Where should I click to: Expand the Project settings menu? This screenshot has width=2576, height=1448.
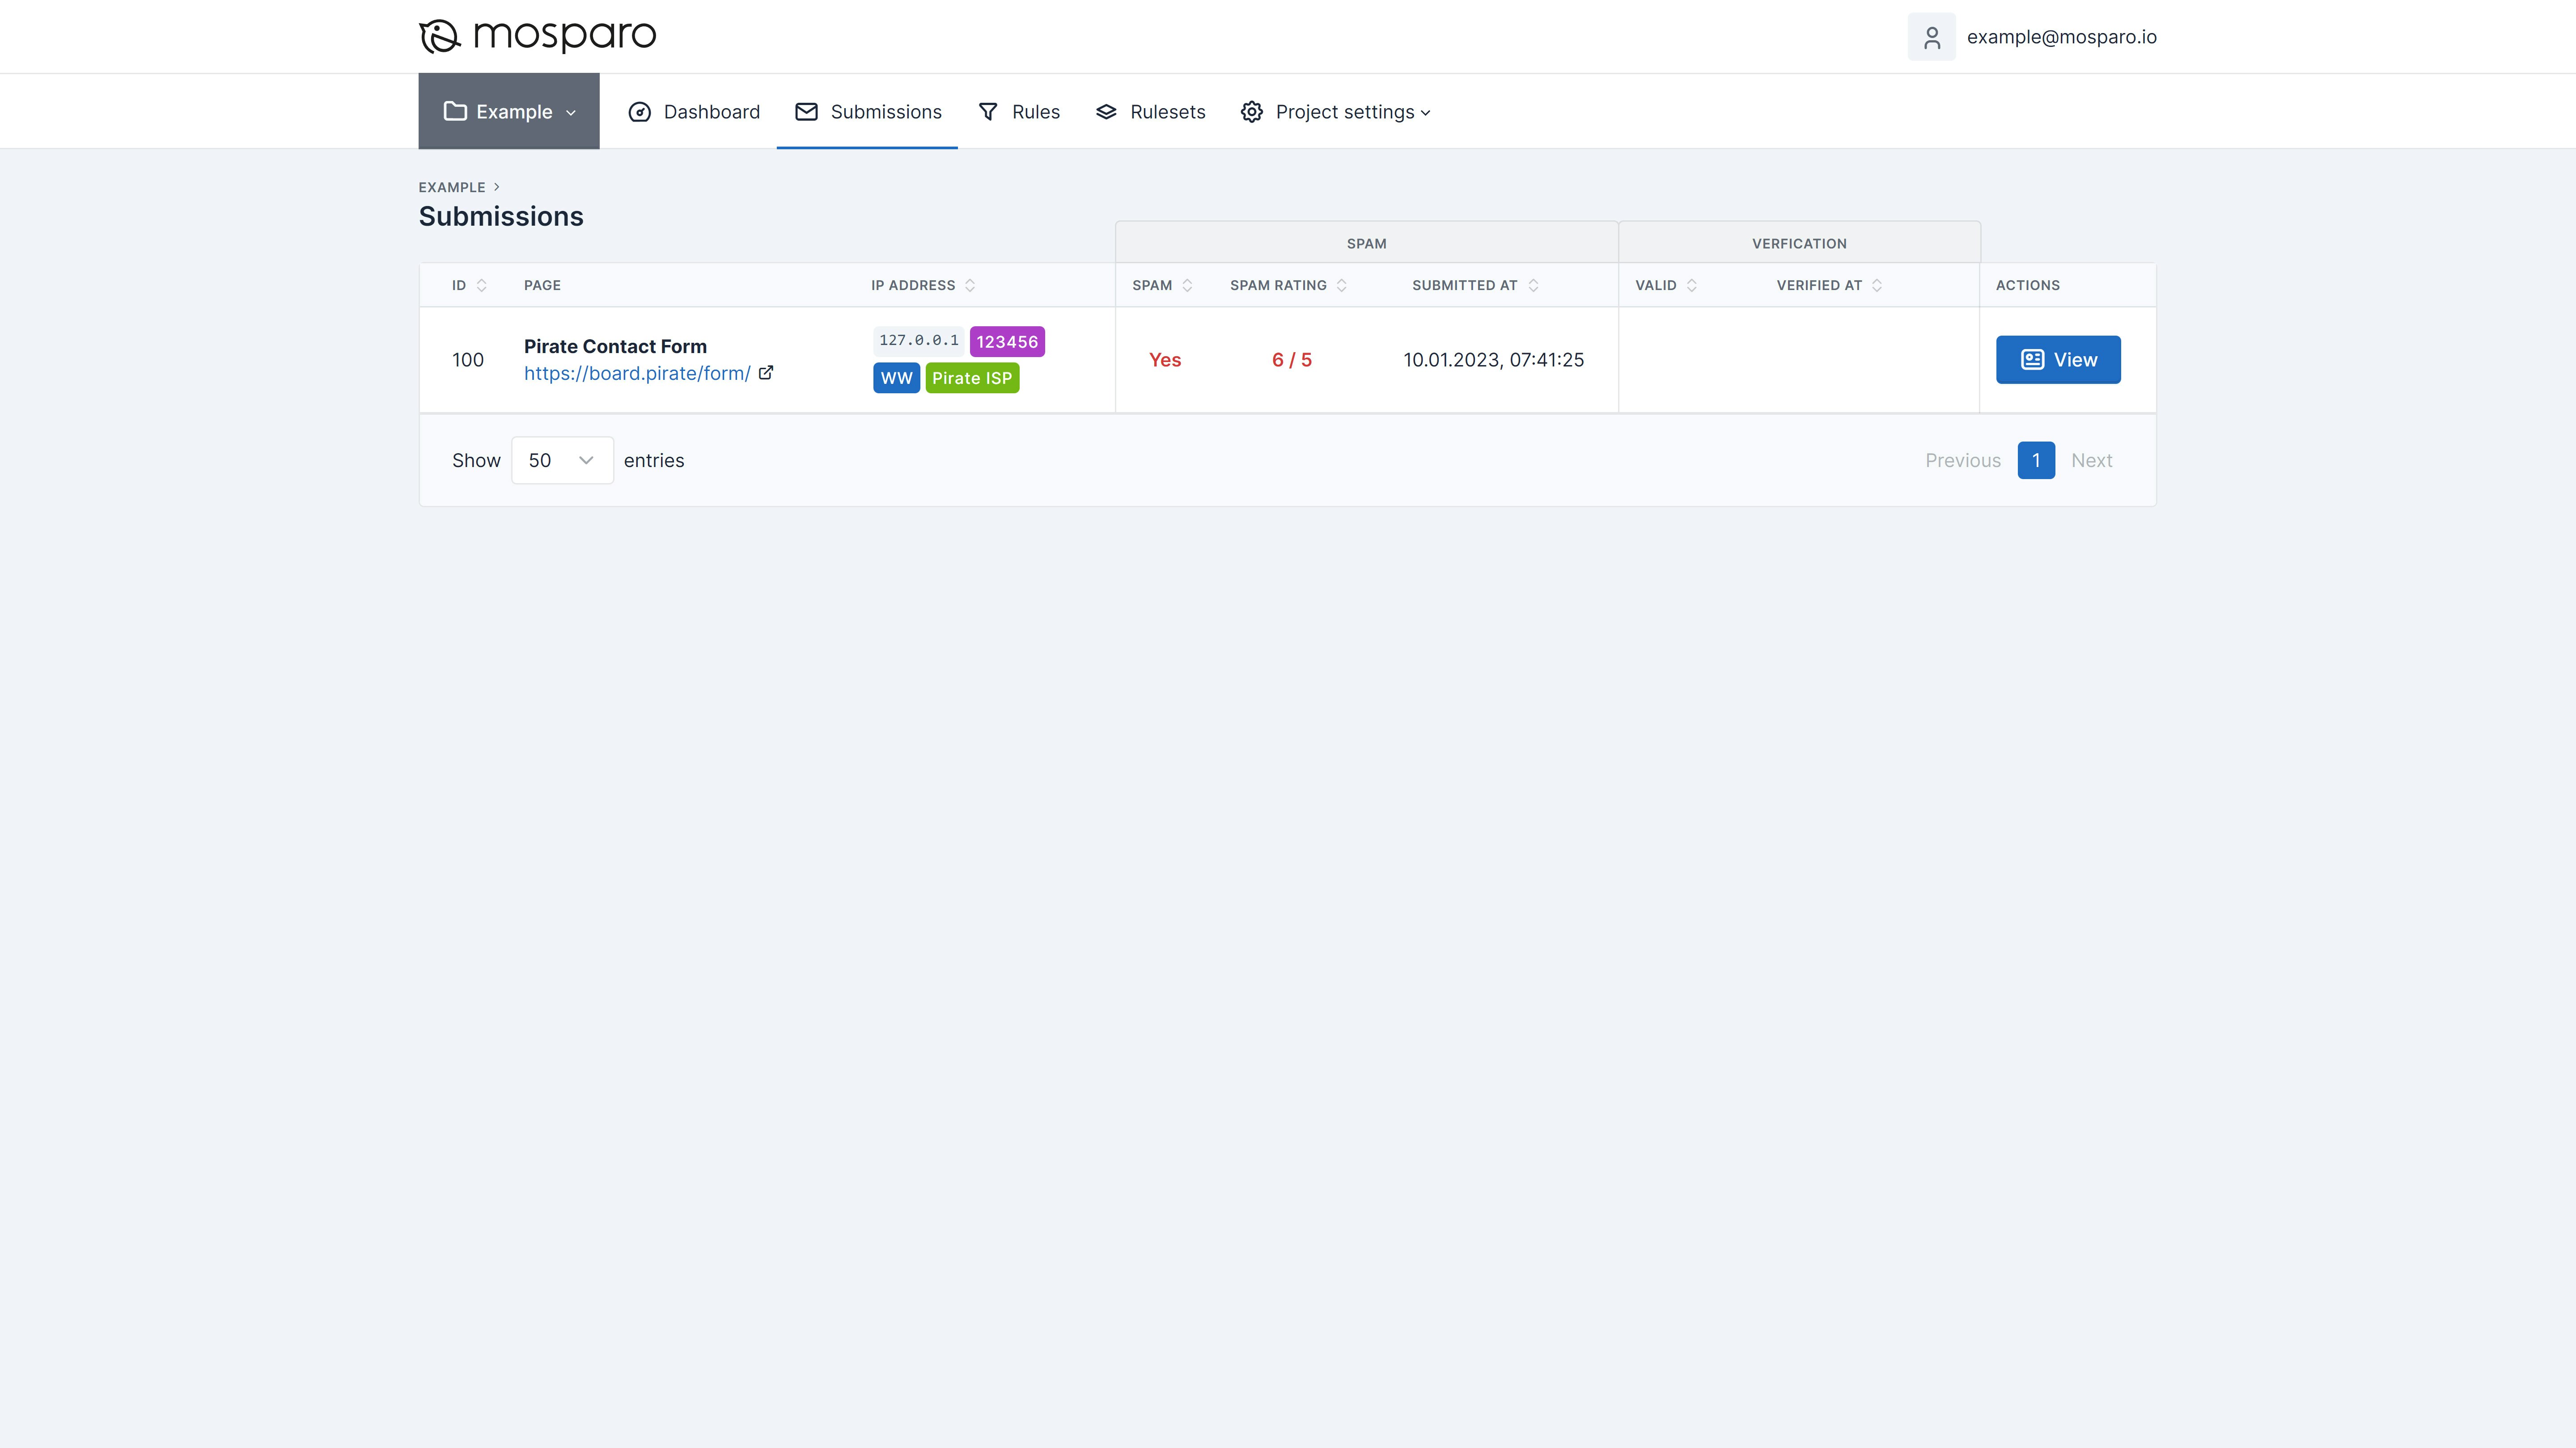tap(1335, 112)
